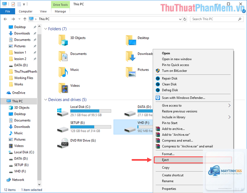Refresh This PC view

click(185, 19)
